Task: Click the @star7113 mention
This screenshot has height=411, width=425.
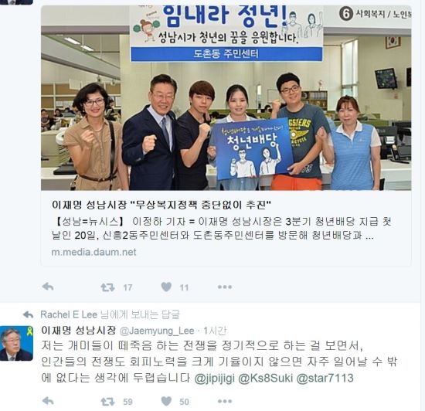Action: point(325,378)
